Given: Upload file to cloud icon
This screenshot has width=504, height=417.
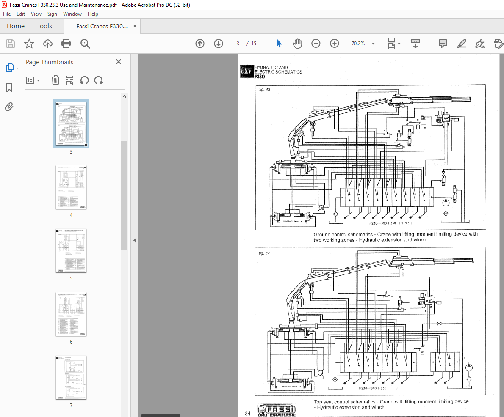Looking at the screenshot, I should pyautogui.click(x=47, y=43).
